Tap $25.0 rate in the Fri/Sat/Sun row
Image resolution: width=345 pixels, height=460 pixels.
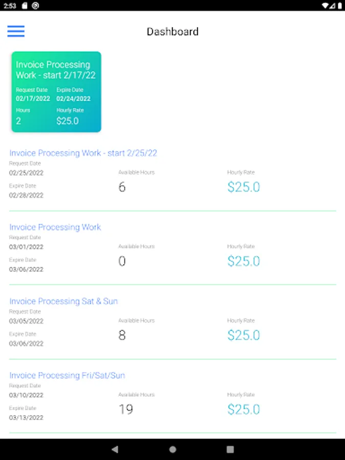point(244,409)
